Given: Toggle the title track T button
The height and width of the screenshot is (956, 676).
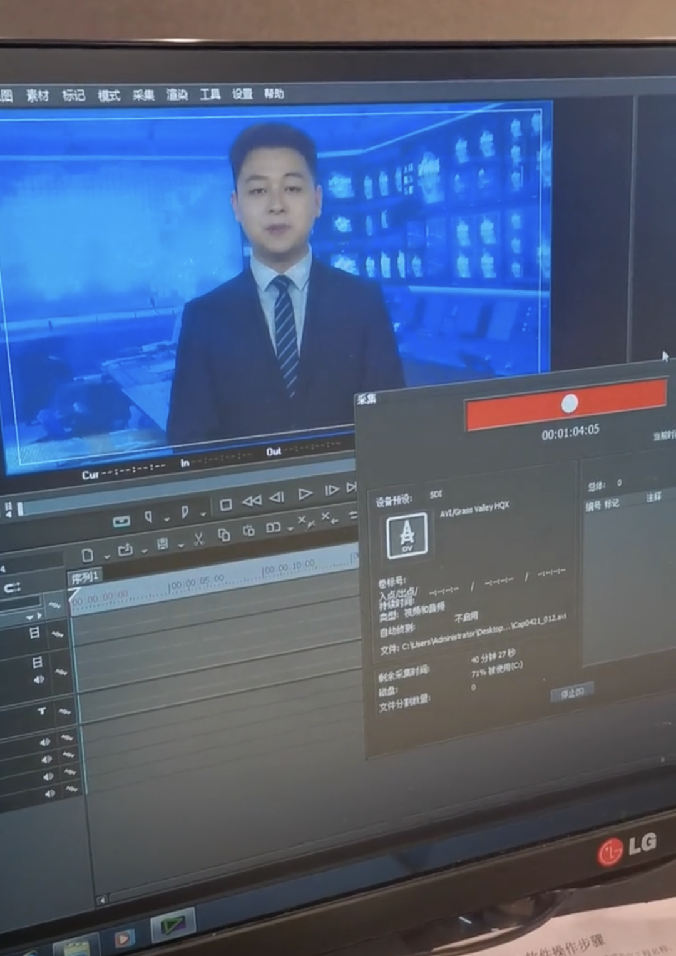Looking at the screenshot, I should click(41, 711).
